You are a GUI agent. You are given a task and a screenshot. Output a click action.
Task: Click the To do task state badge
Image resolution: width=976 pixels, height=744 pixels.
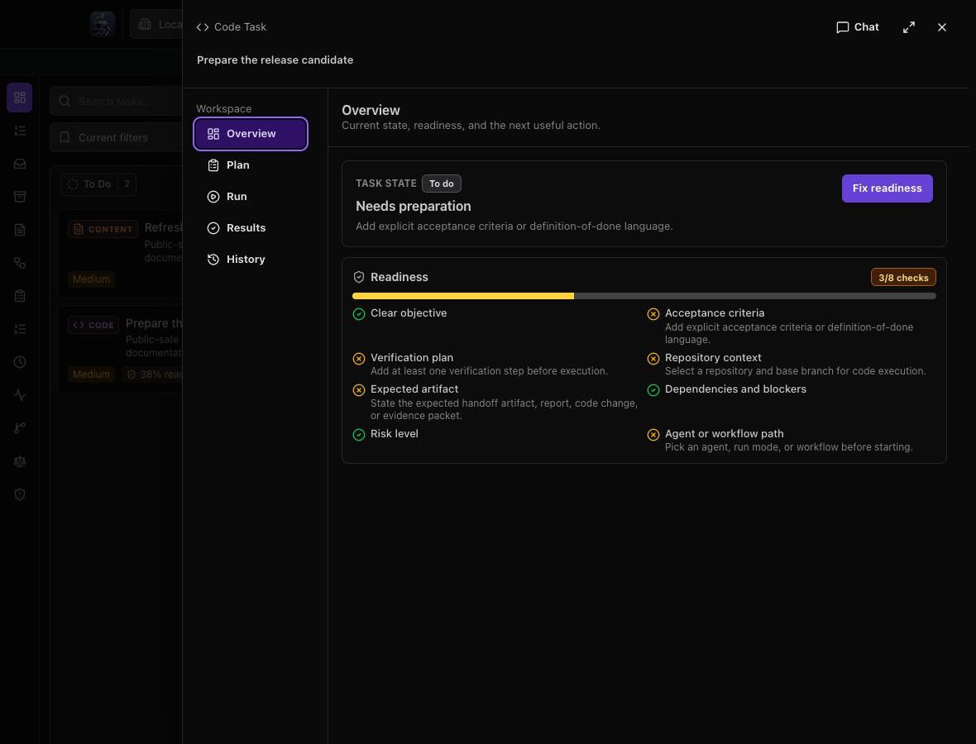click(x=442, y=184)
